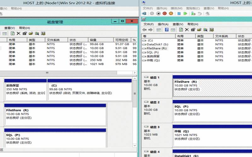Screen dimensions: 252x157
Task: Open 操作(A) menu of right VM connection window
Action: [x=162, y=8]
